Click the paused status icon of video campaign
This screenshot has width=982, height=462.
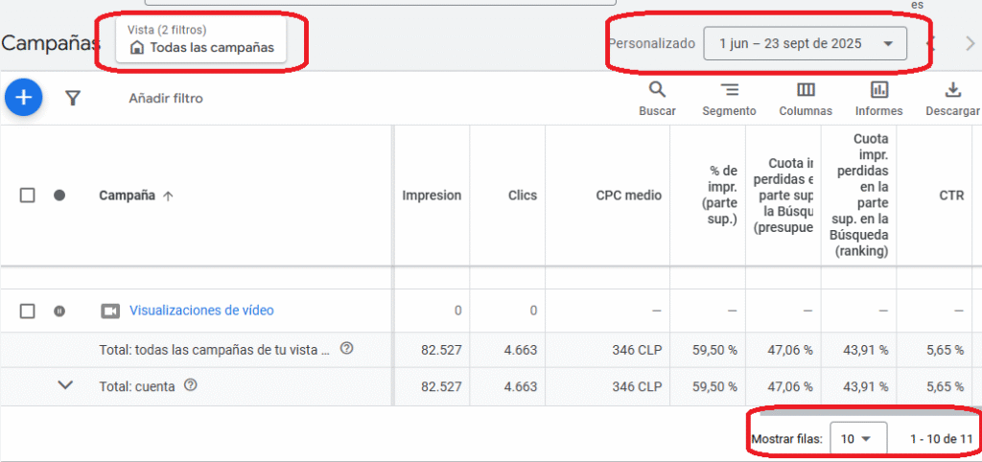tap(59, 311)
